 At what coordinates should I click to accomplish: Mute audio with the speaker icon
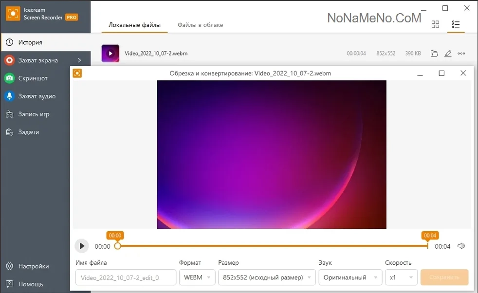461,246
